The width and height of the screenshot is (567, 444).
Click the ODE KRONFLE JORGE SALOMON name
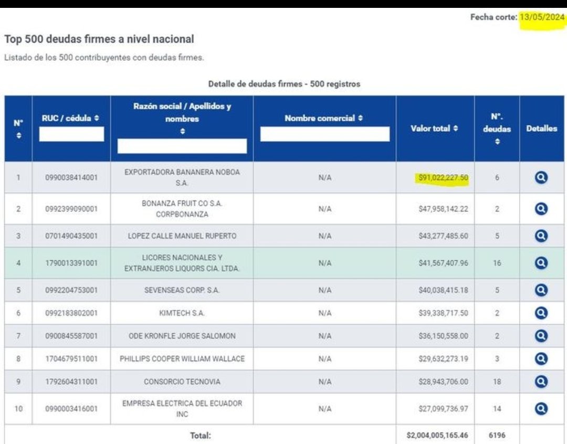tap(182, 336)
